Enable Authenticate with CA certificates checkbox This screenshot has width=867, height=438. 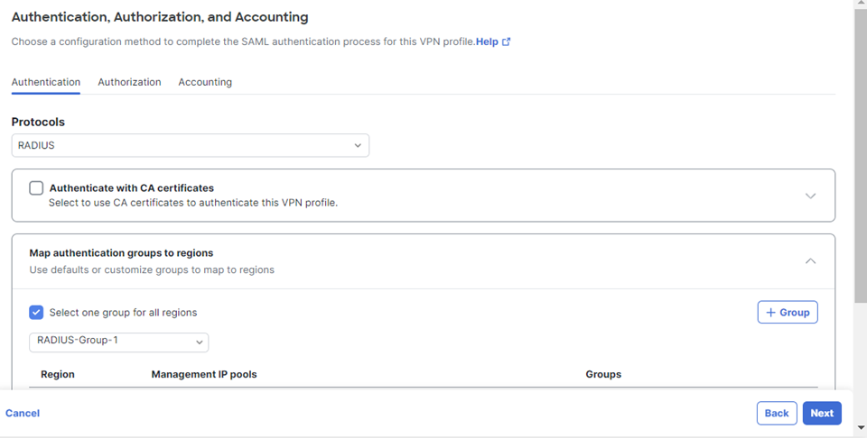[x=36, y=188]
